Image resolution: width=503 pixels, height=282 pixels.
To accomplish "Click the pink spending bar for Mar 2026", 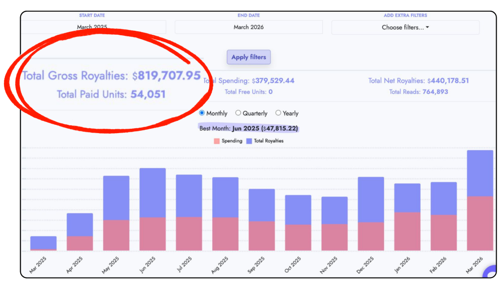I will coord(480,223).
